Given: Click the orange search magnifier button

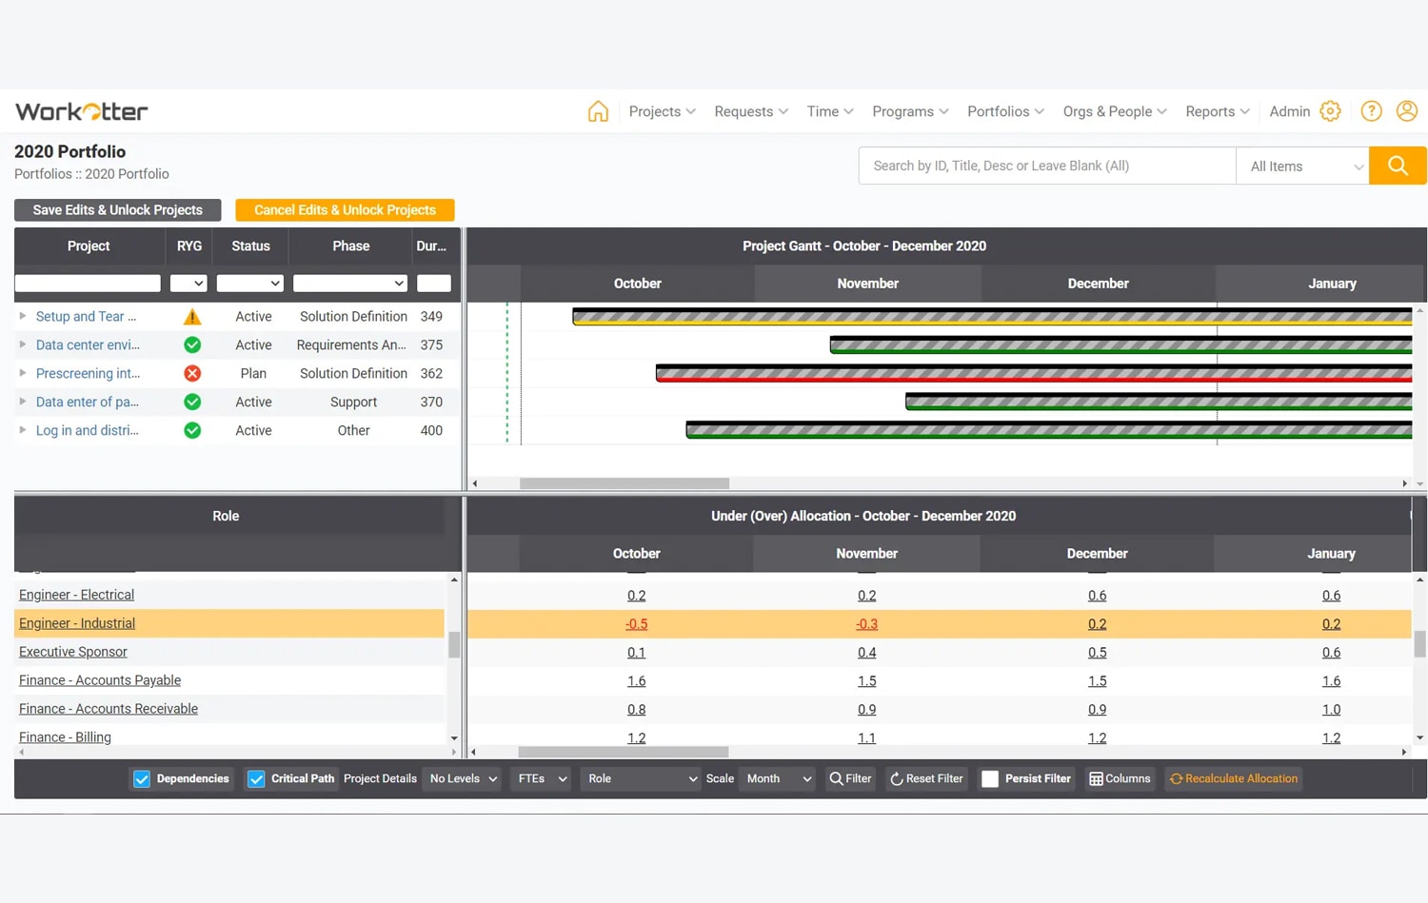Looking at the screenshot, I should 1397,165.
